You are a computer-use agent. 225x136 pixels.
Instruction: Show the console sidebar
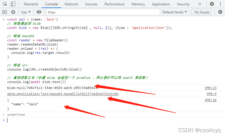coord(4,12)
